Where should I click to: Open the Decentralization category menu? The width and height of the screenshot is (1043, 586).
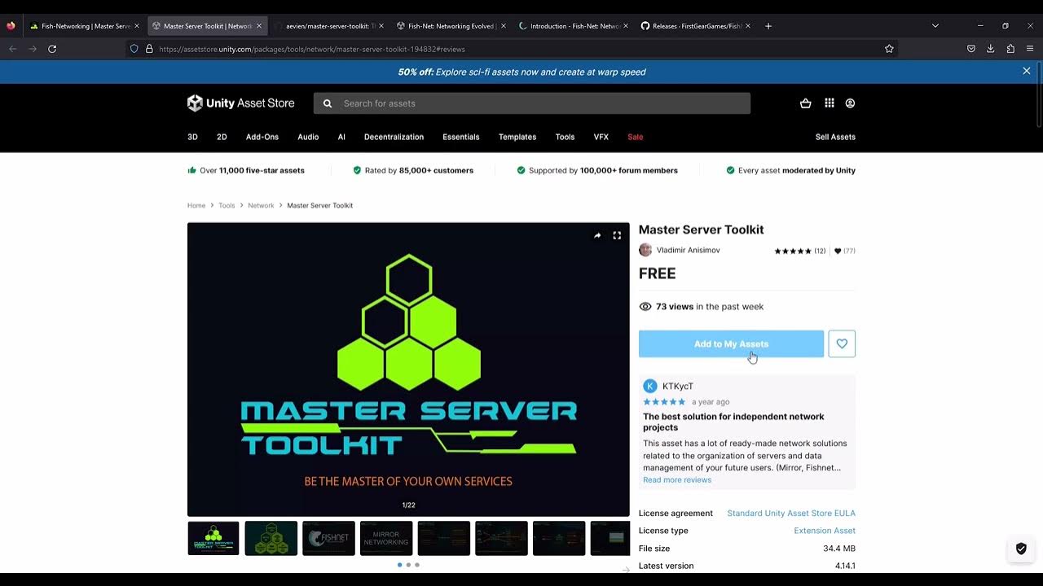pos(394,137)
